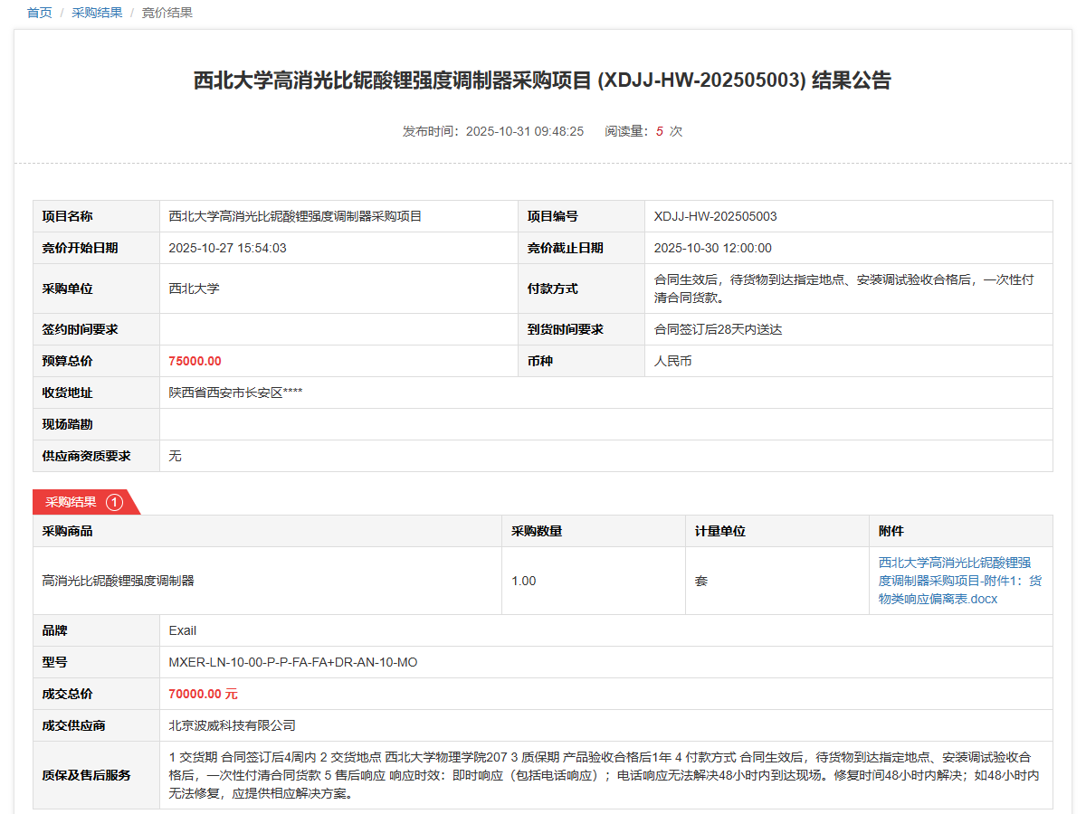Click the 陕西省西安市长安区 address value
1086x814 pixels.
[235, 393]
